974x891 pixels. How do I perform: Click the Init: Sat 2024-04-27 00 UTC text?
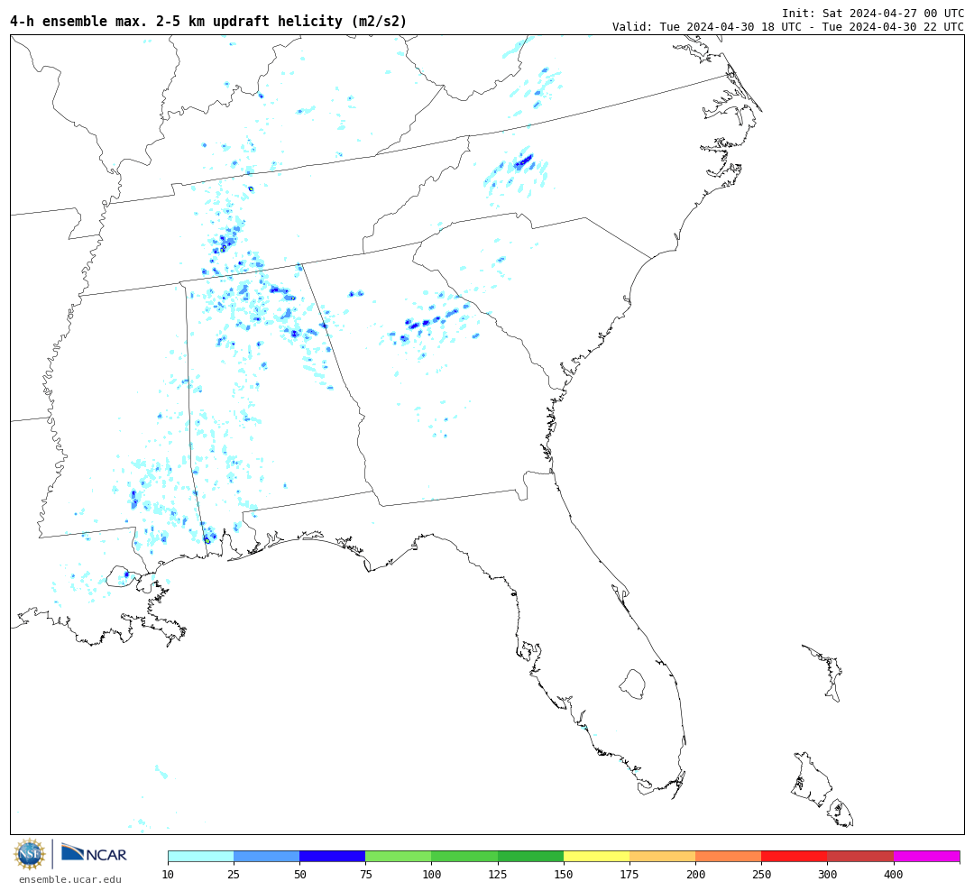(x=873, y=13)
